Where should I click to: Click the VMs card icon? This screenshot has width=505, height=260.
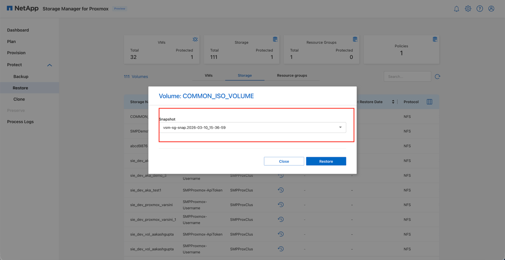(x=195, y=39)
